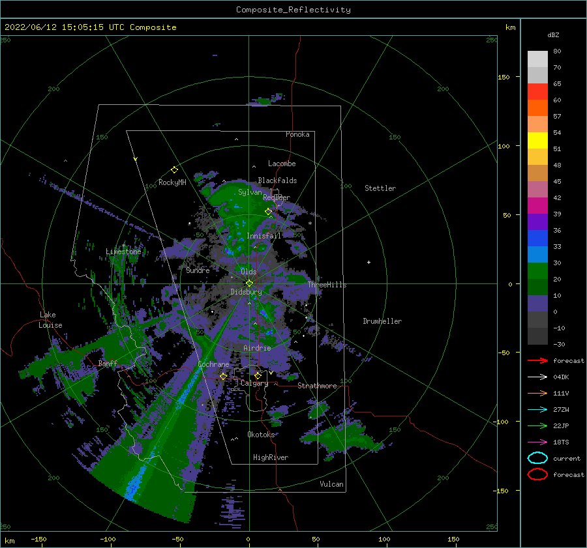Click the white 04DK arrow icon

(x=537, y=377)
